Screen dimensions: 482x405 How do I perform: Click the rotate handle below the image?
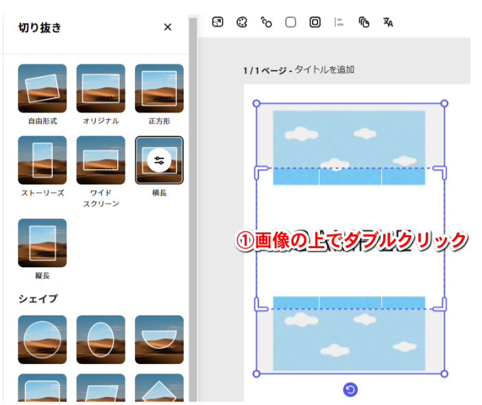coord(350,390)
